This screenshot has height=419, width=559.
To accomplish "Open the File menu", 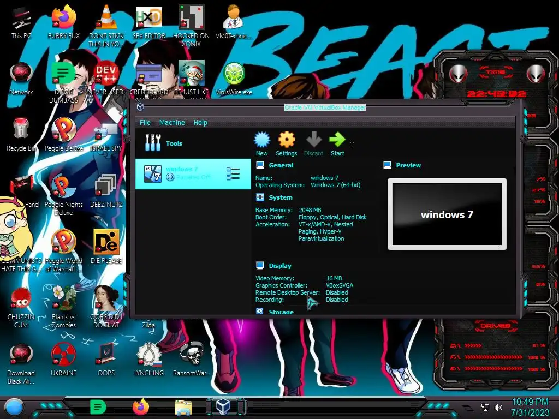I will 145,123.
